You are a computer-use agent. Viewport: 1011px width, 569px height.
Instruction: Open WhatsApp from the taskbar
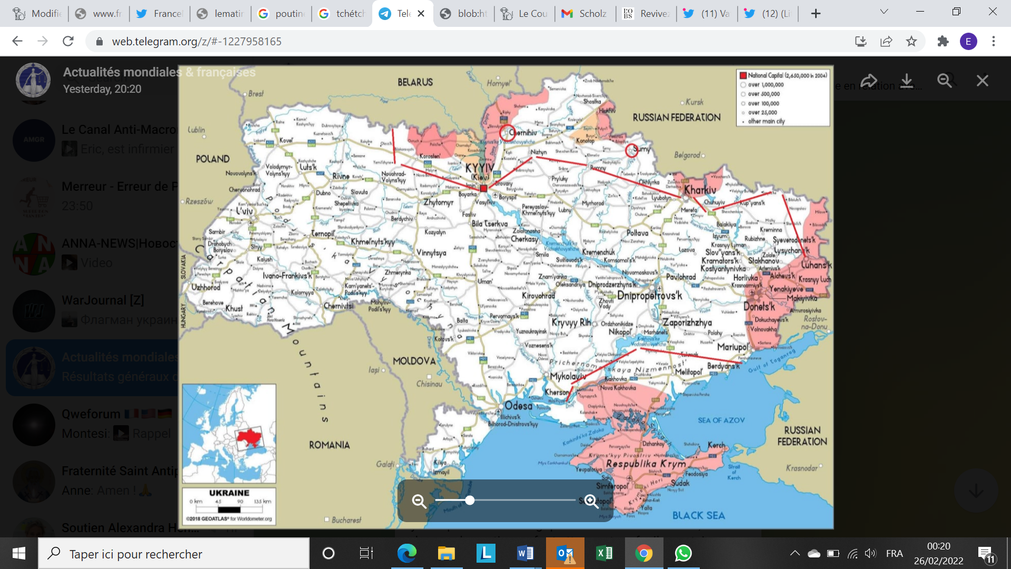click(683, 553)
